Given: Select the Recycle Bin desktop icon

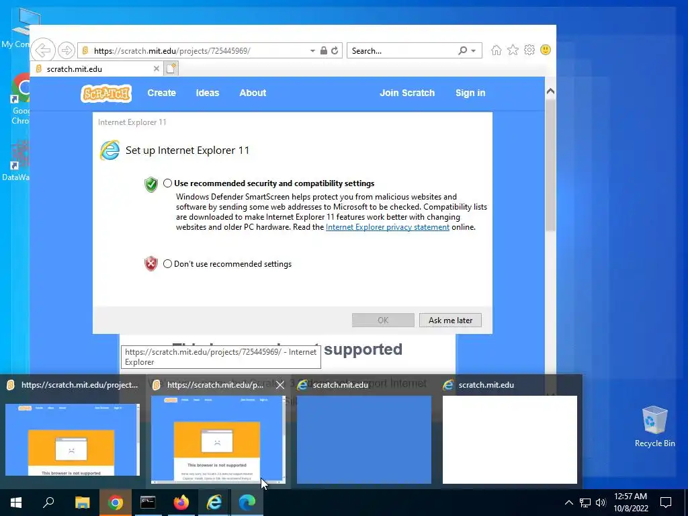Looking at the screenshot, I should coord(654,427).
